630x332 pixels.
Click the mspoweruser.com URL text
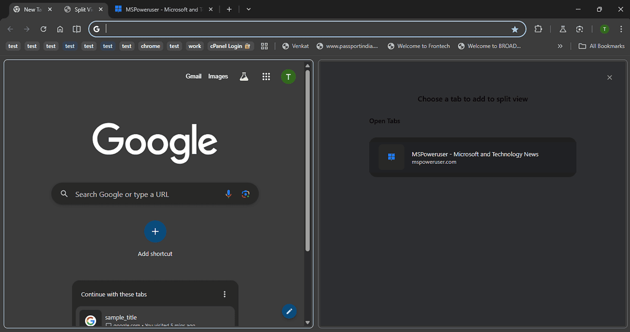pos(434,162)
